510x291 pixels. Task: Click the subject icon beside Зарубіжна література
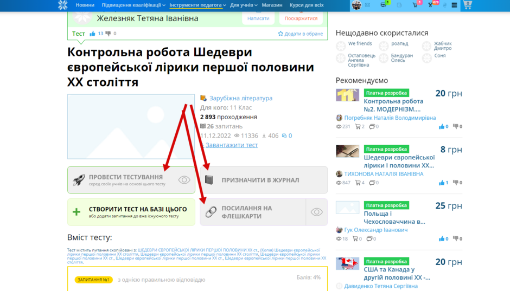203,98
